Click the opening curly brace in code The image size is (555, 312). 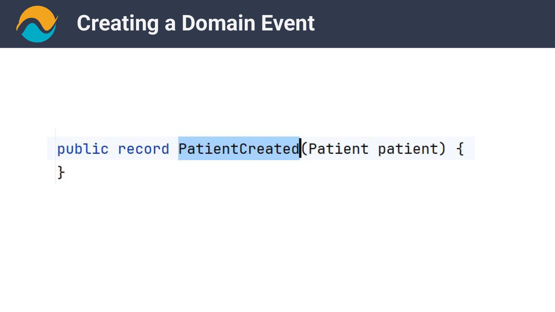point(460,149)
